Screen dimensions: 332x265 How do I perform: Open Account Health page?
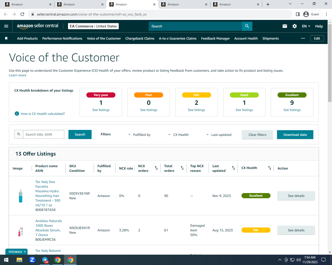[x=246, y=38]
